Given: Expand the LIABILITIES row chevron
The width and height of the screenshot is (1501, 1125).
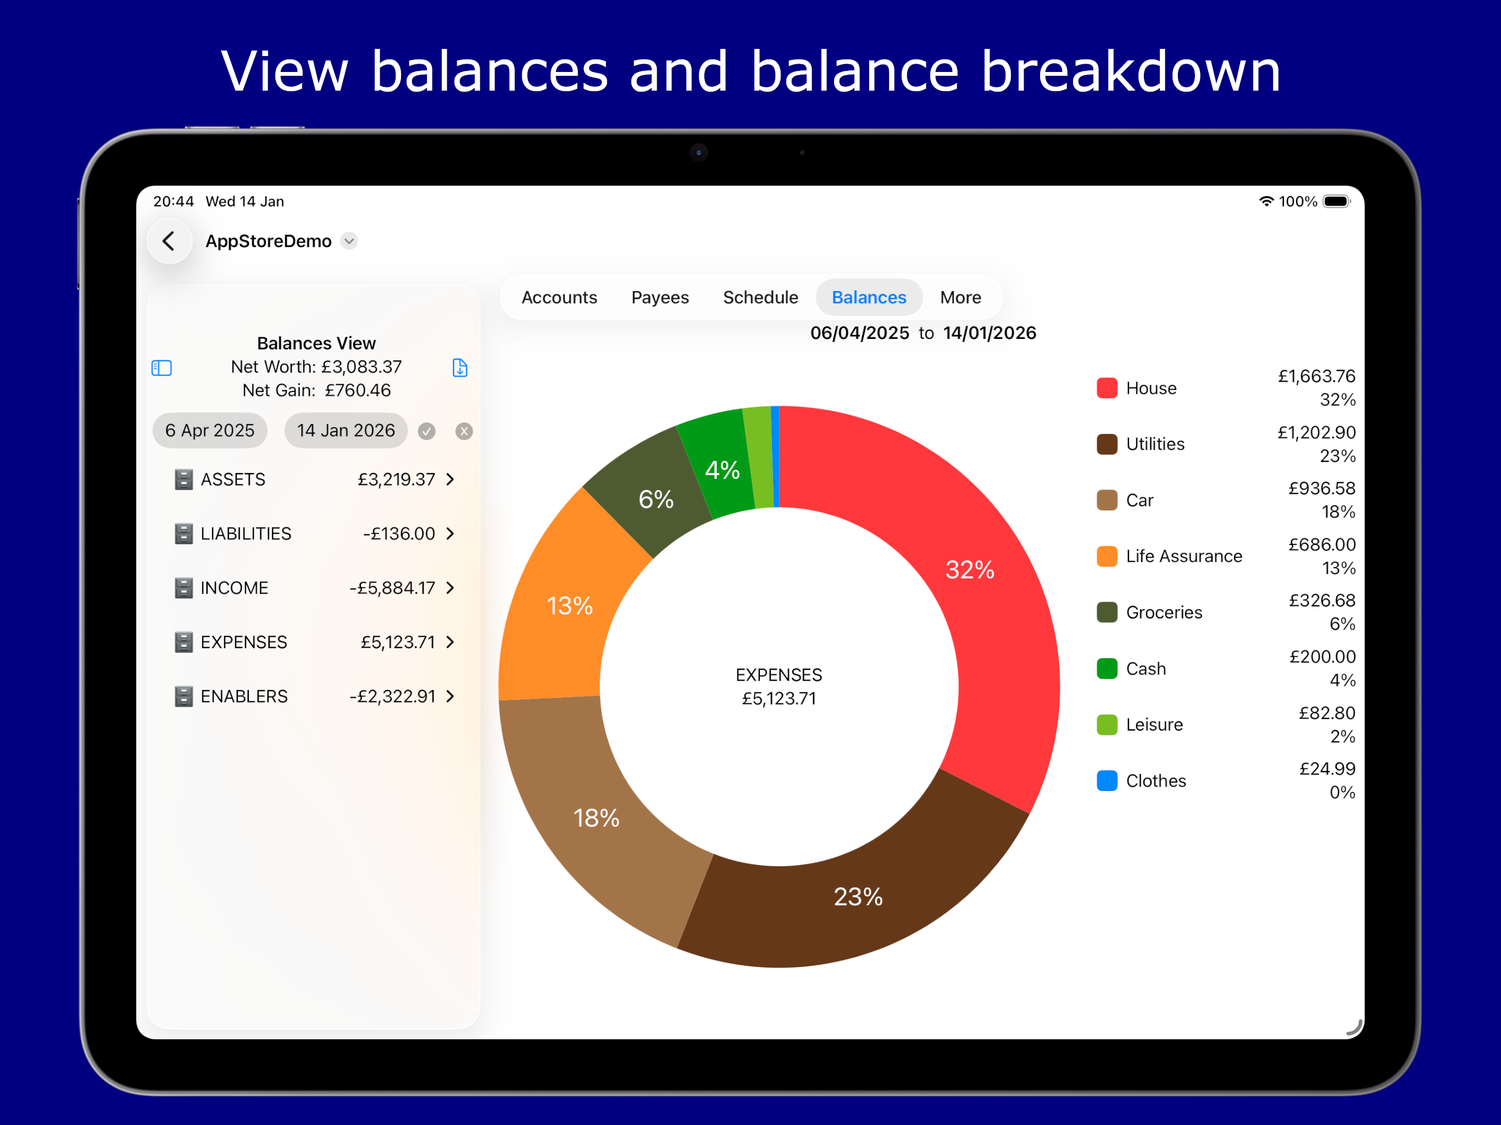Looking at the screenshot, I should (451, 533).
